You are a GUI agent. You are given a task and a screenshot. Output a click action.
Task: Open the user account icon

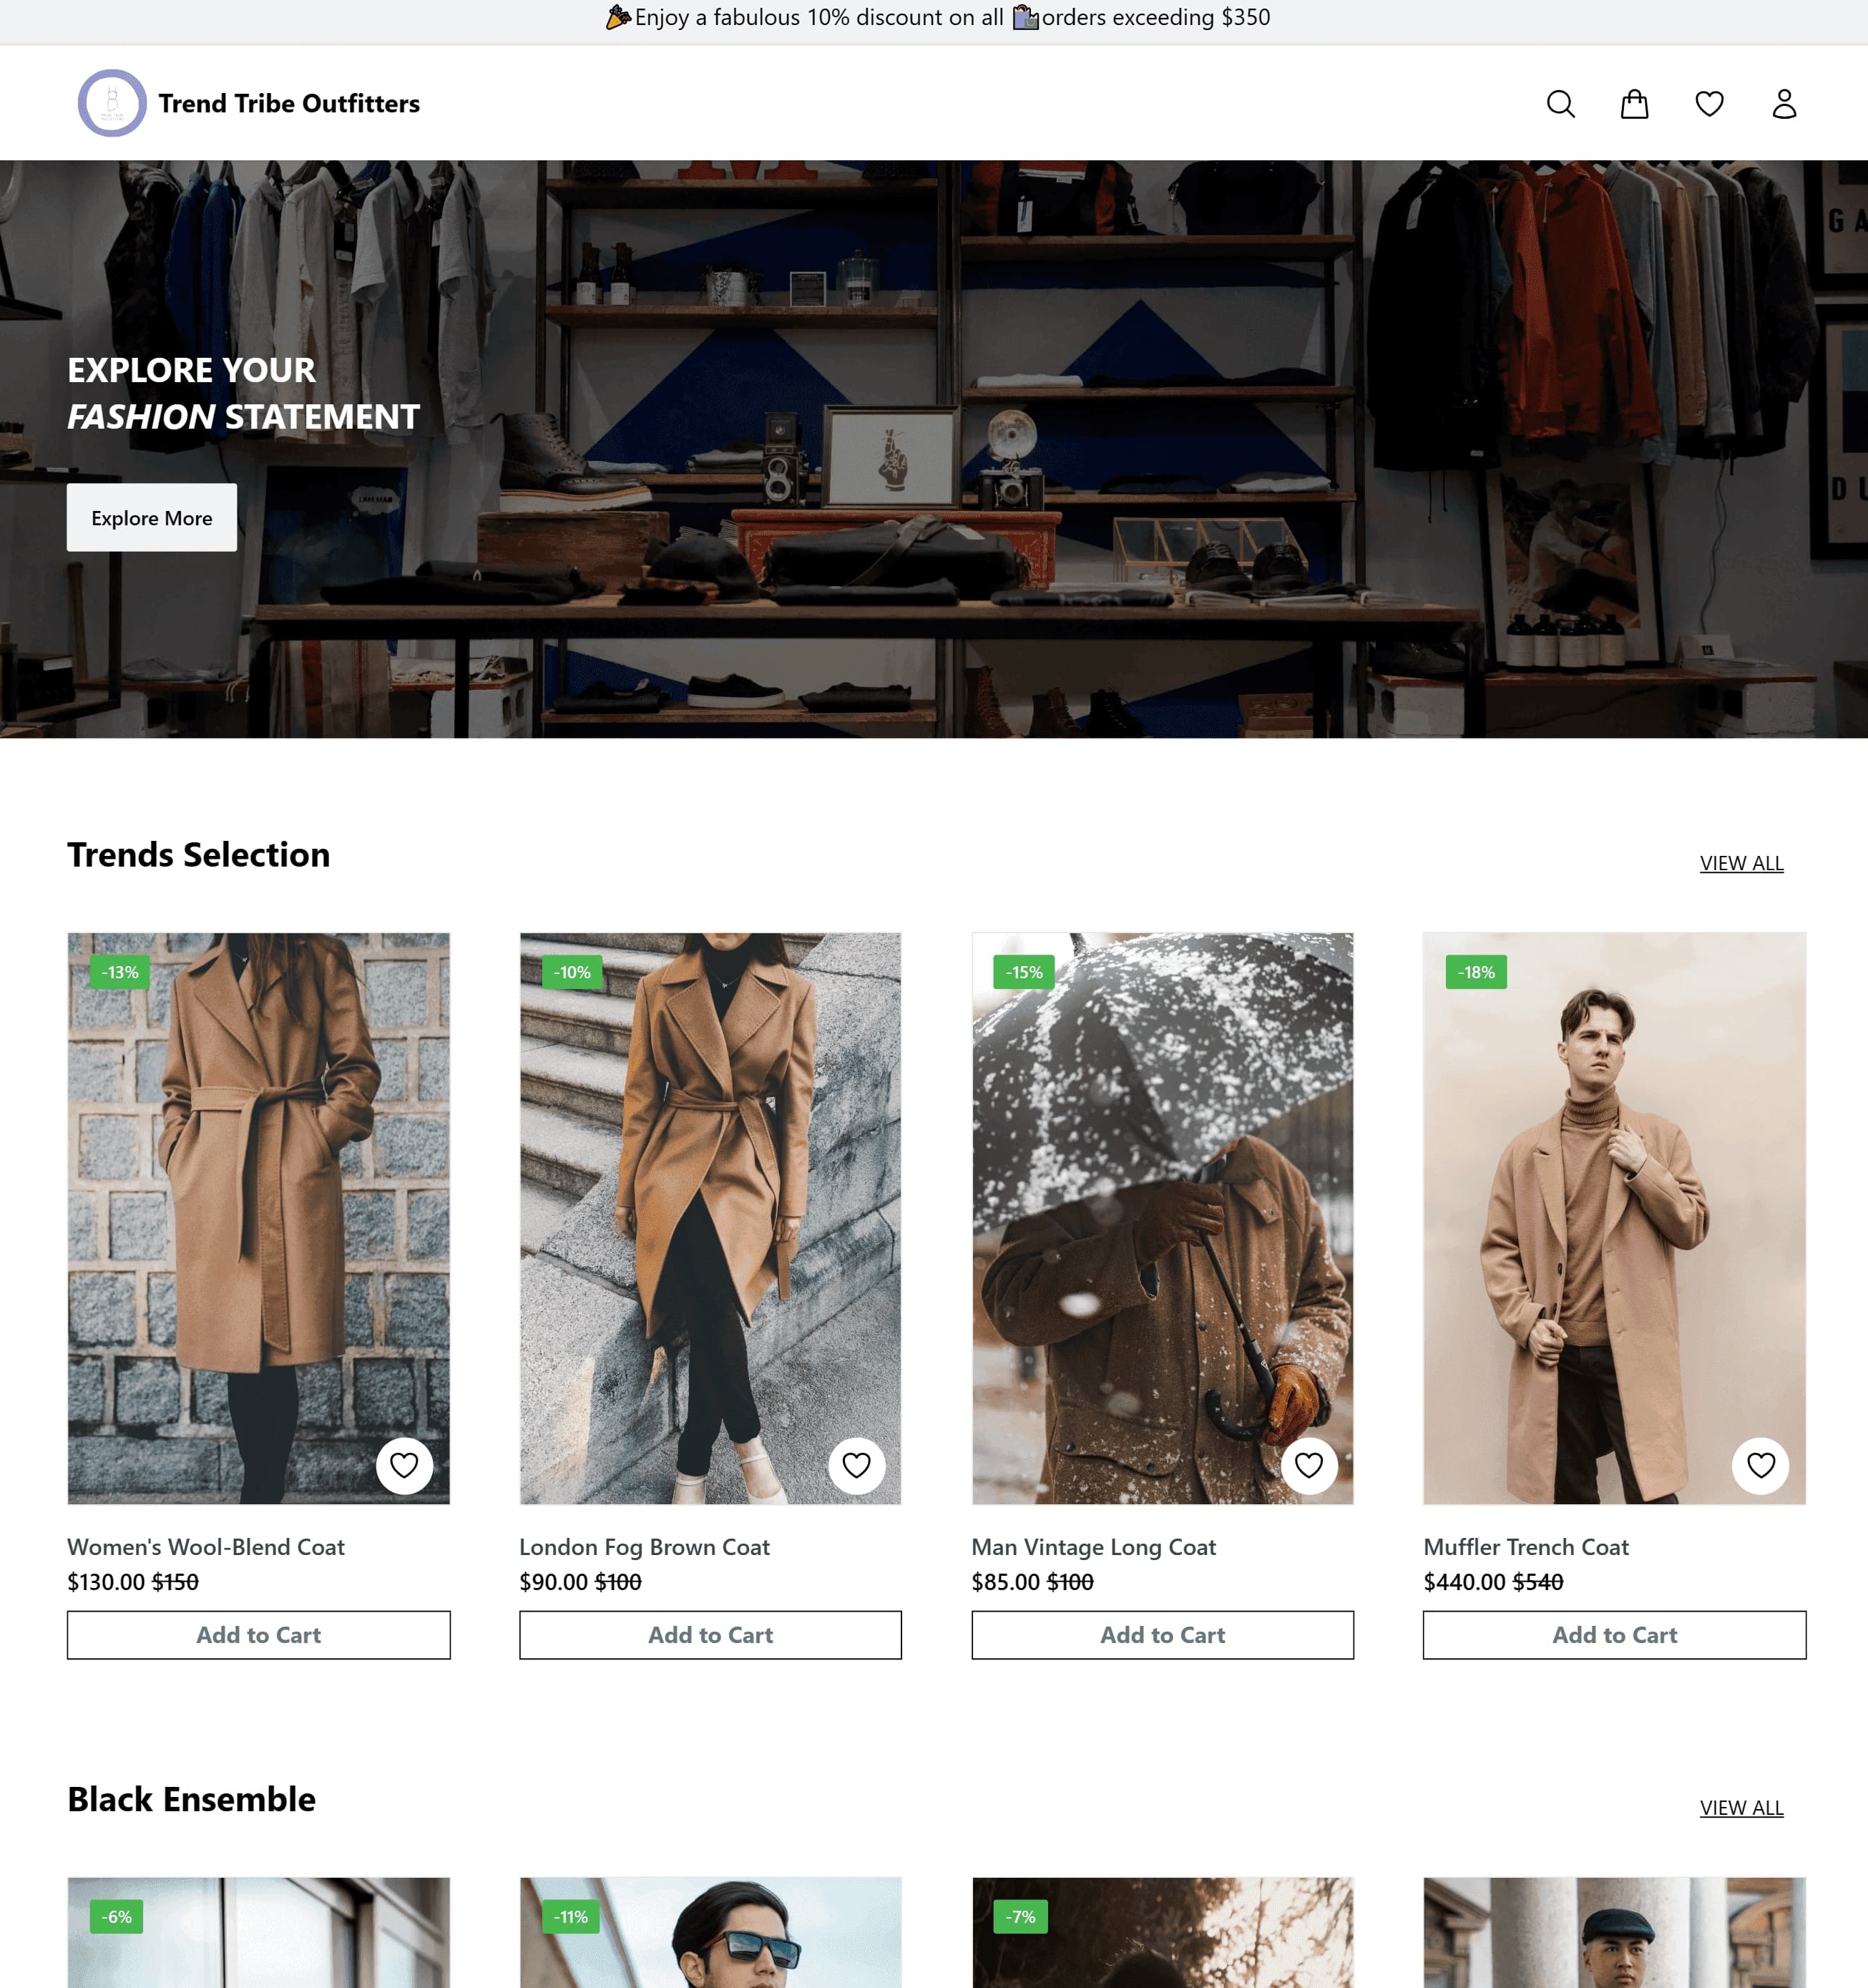point(1784,104)
